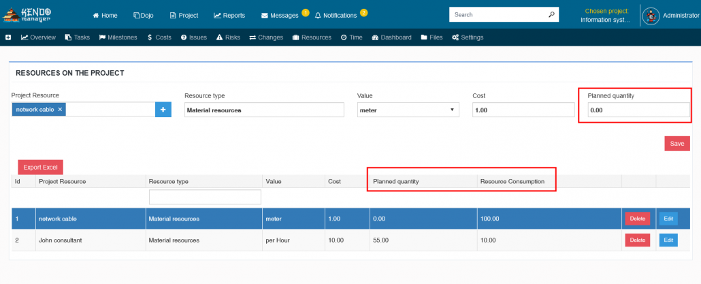Open the Dashboard tab
This screenshot has width=701, height=284.
(x=391, y=37)
